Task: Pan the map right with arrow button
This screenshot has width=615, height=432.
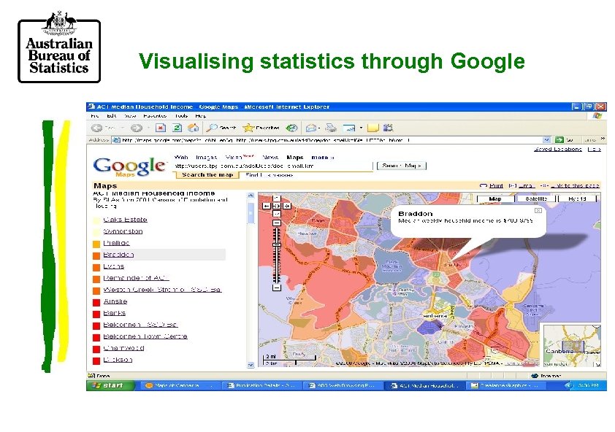Action: coord(287,206)
